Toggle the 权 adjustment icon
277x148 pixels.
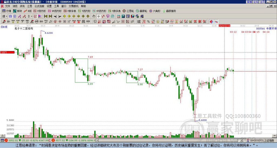pos(35,16)
